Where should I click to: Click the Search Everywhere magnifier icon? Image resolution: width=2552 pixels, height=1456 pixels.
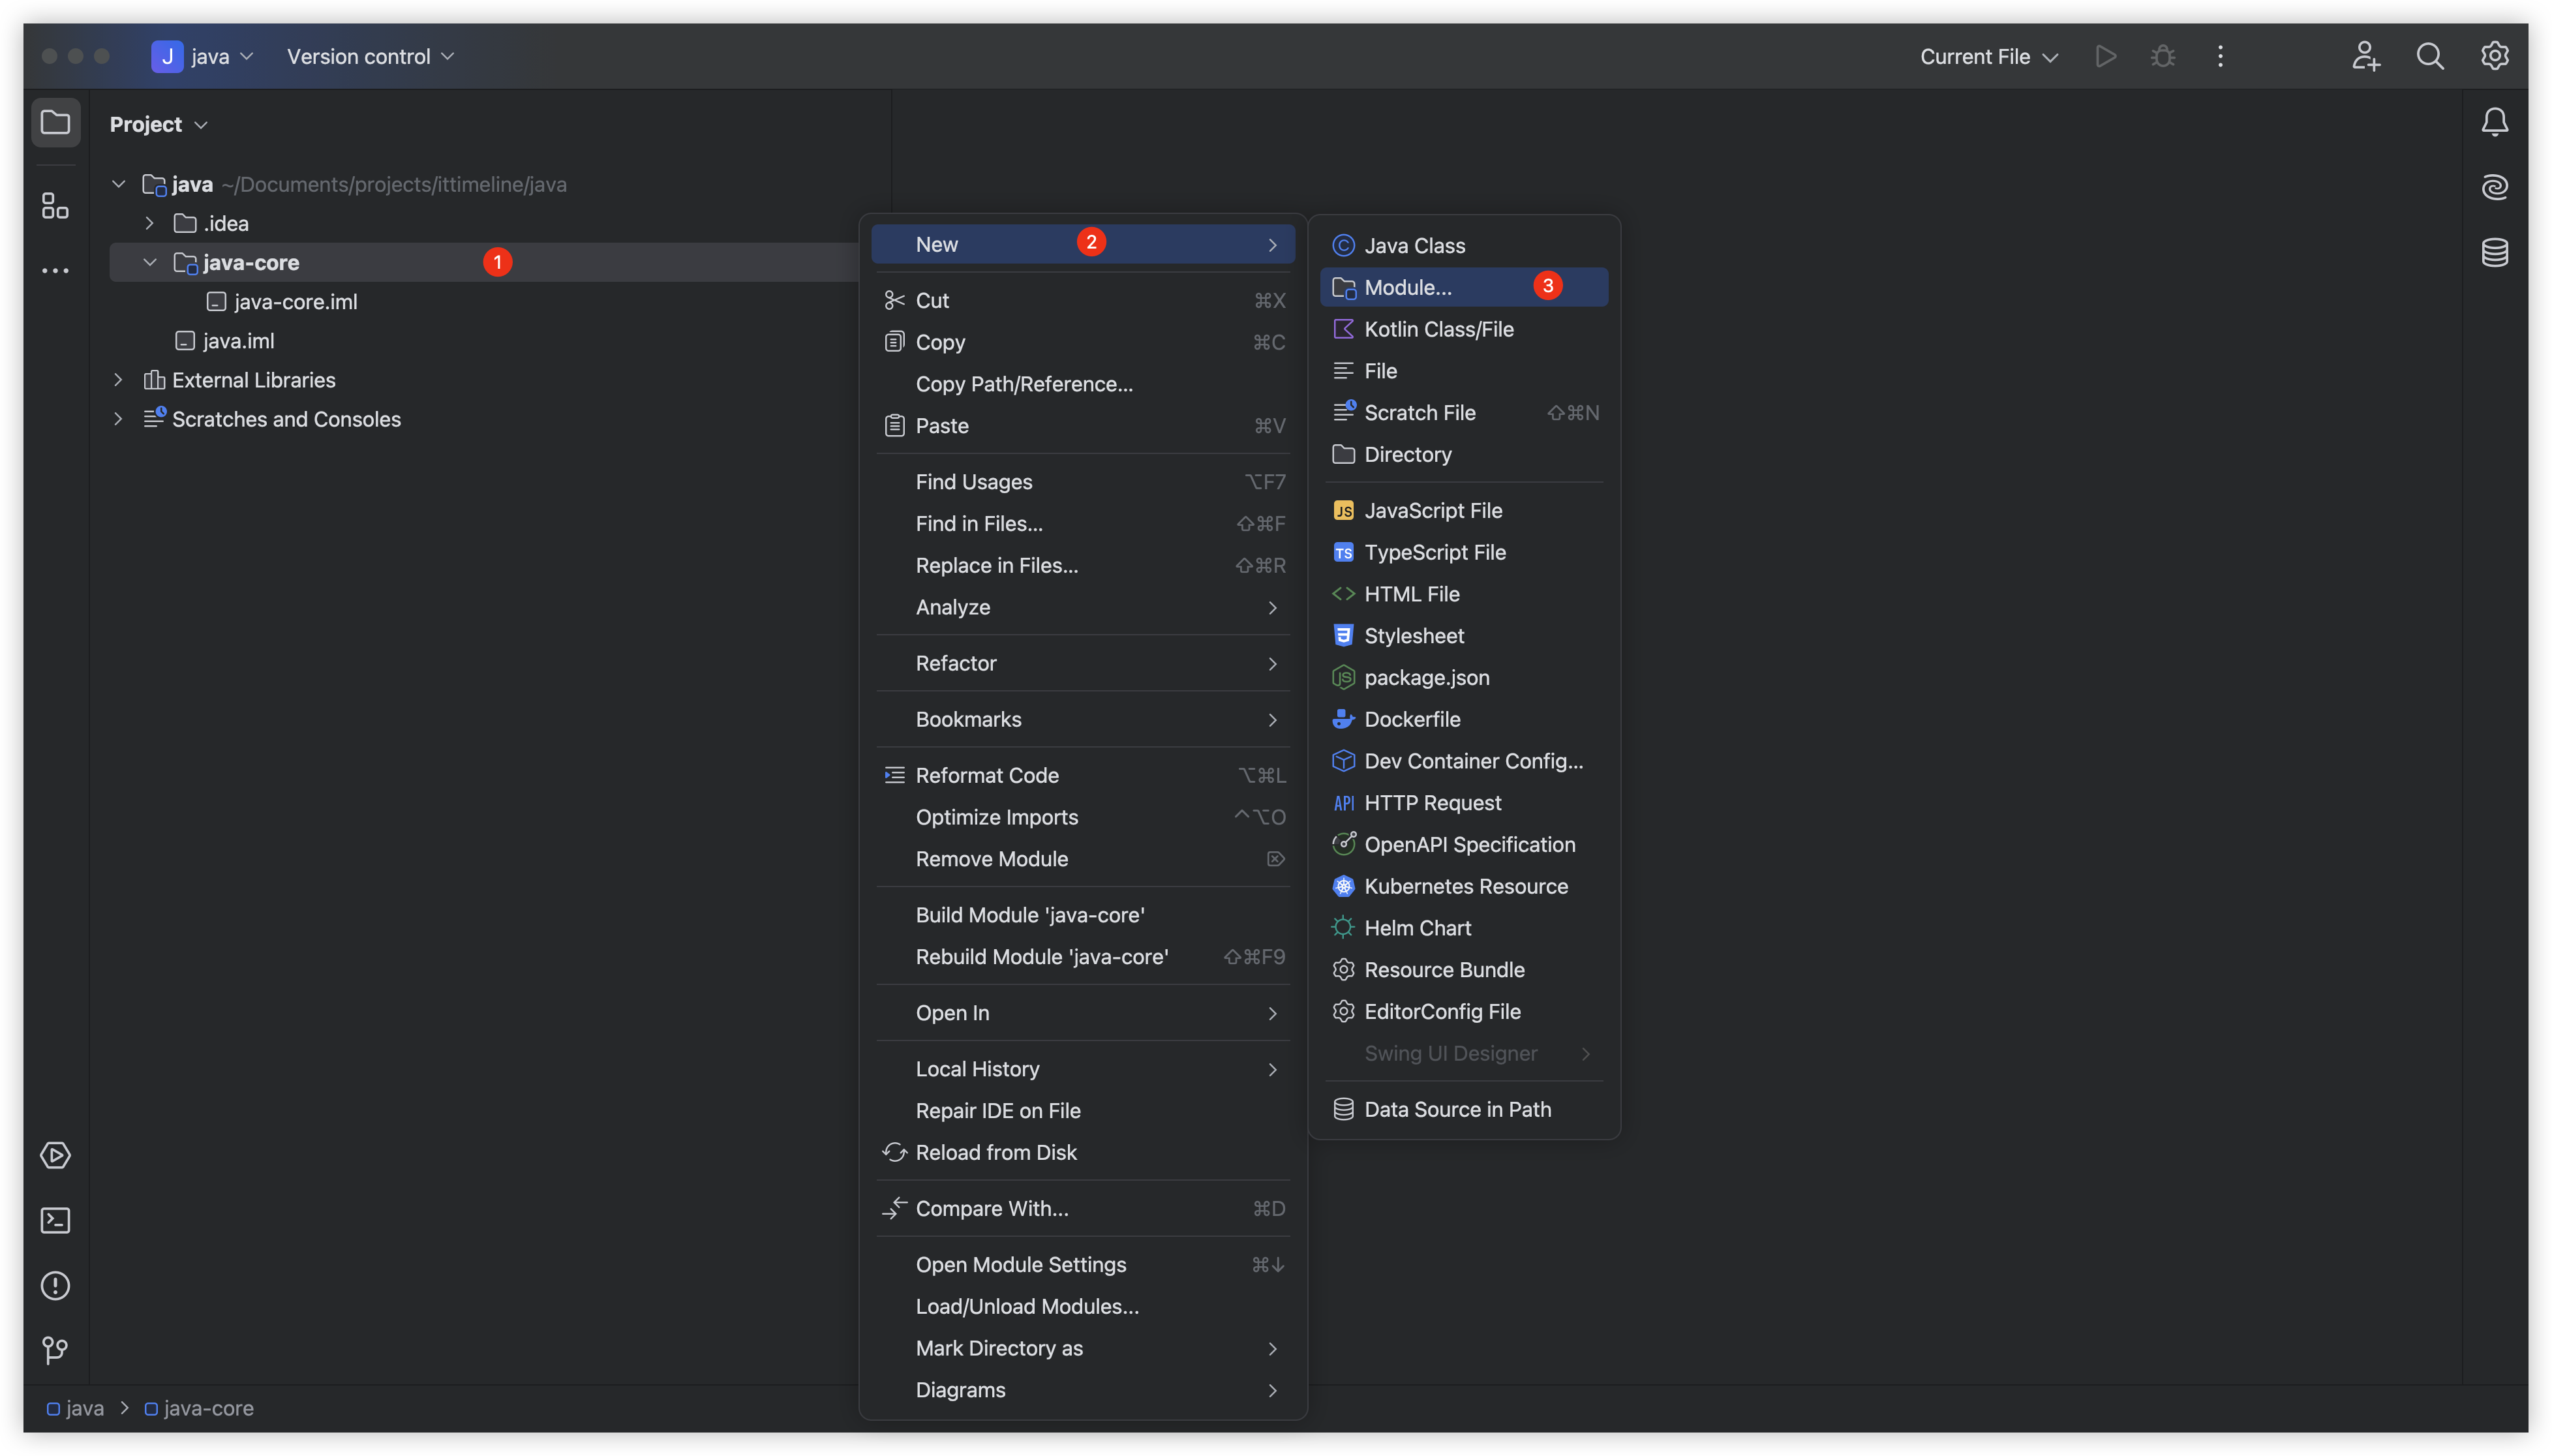coord(2430,56)
